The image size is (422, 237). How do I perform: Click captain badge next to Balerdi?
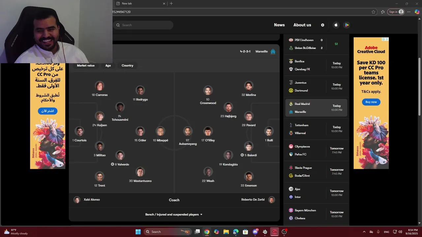point(242,155)
